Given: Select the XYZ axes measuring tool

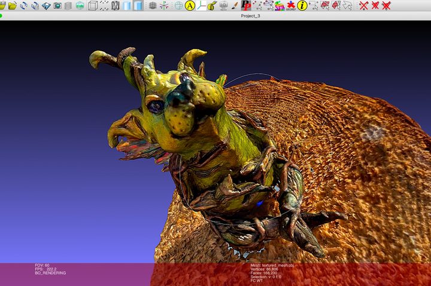Looking at the screenshot, I should pyautogui.click(x=201, y=5).
